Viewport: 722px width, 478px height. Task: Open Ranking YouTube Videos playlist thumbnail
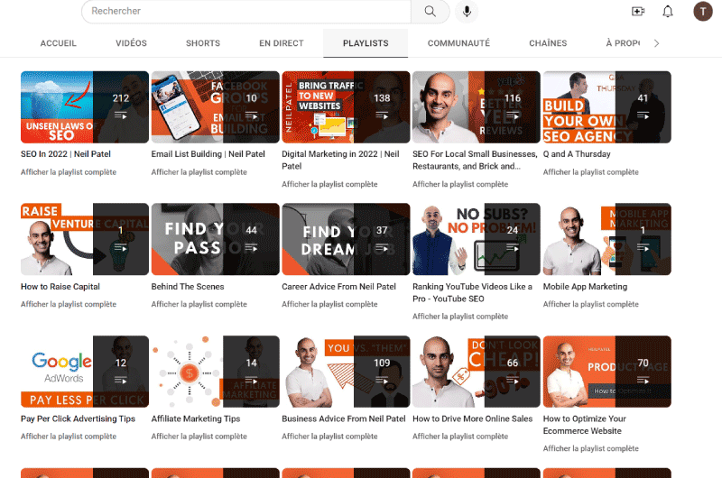coord(477,239)
